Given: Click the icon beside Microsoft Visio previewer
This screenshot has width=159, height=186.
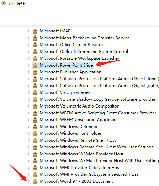Looking at the screenshot, I should coord(35,92).
